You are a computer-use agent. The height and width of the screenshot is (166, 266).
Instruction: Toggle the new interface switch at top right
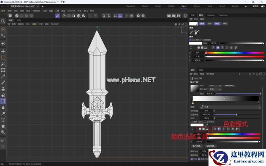click(263, 6)
